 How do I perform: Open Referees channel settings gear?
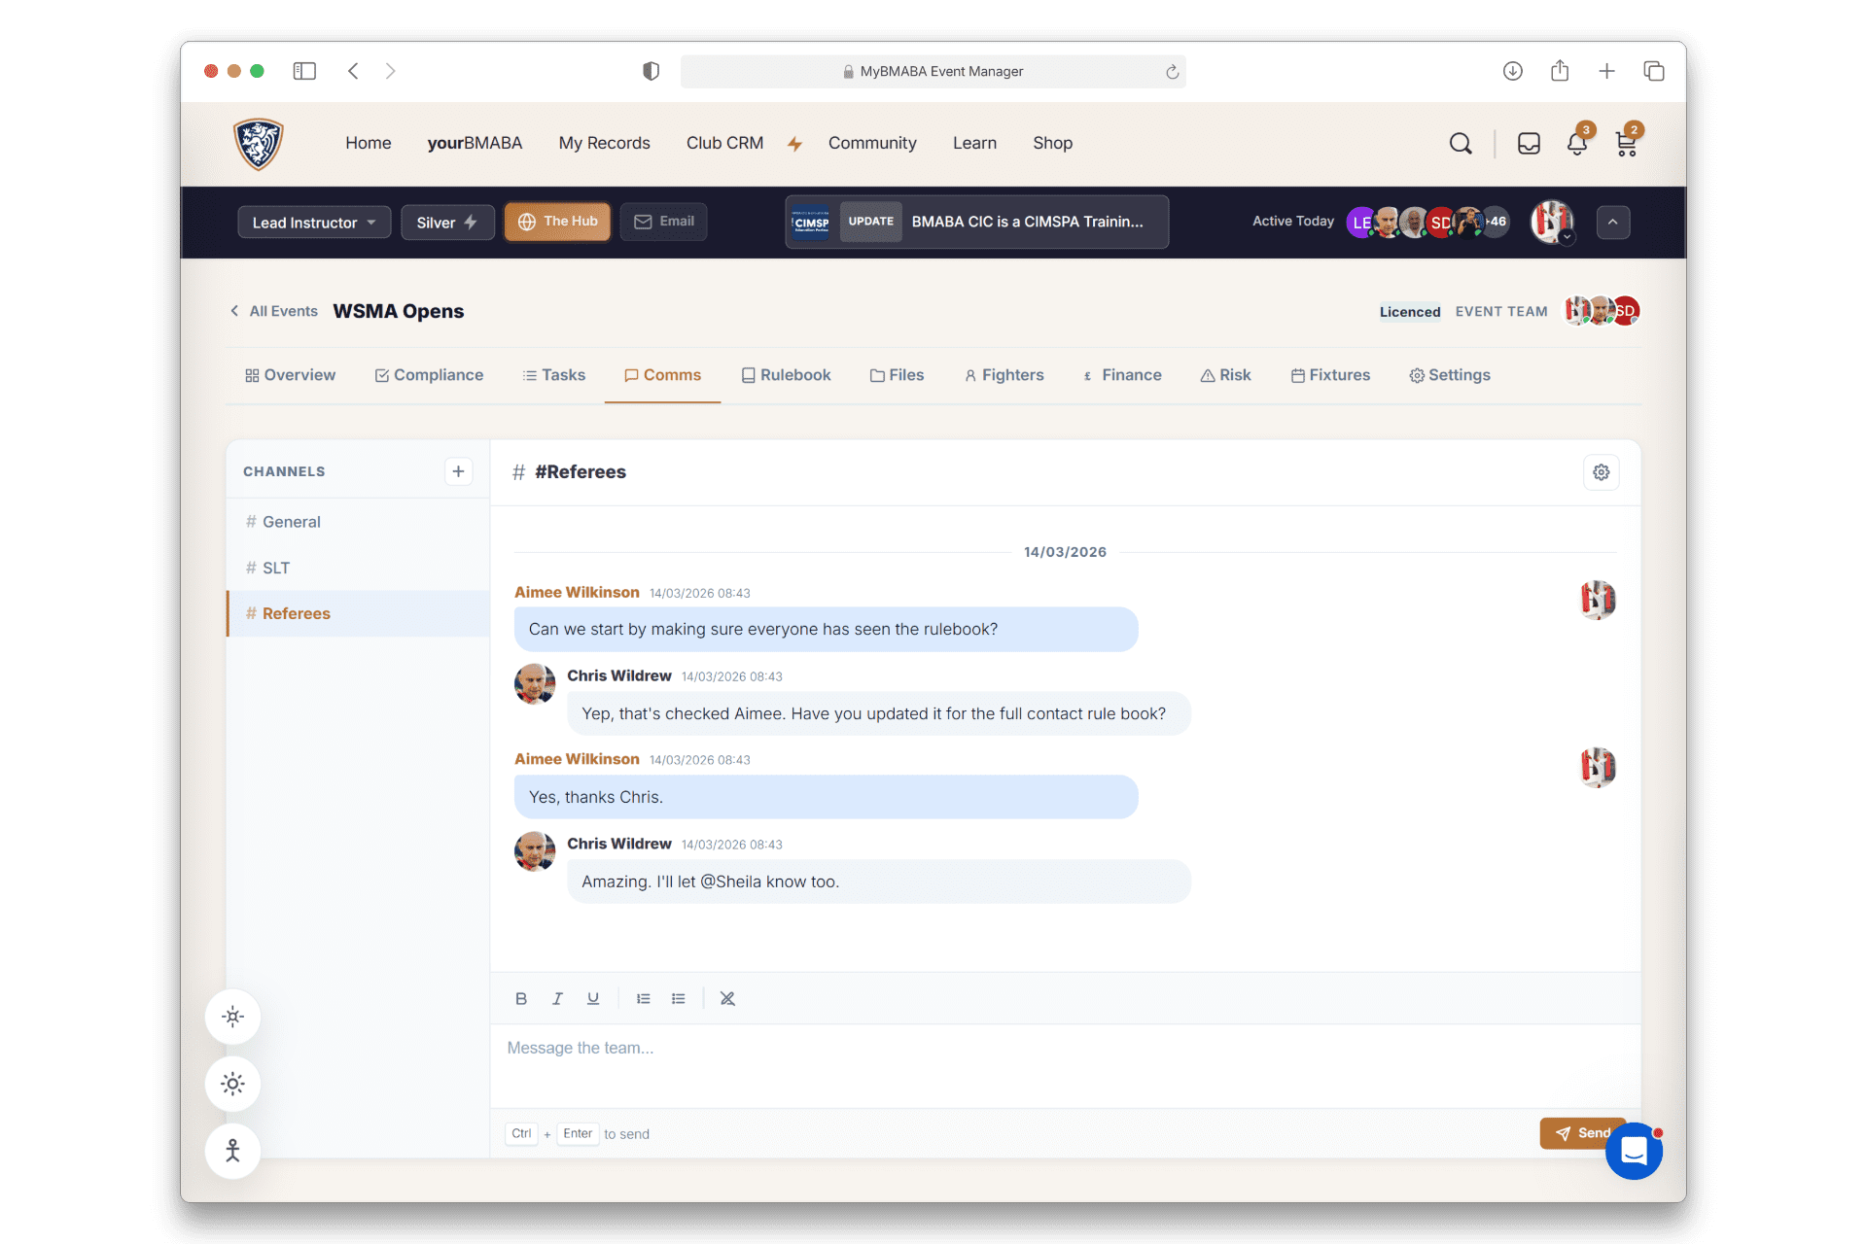point(1601,472)
